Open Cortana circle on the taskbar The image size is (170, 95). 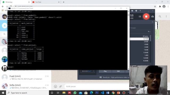click(52, 93)
